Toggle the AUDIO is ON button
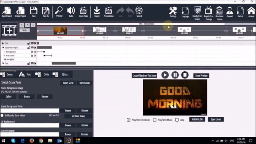 (x=197, y=119)
